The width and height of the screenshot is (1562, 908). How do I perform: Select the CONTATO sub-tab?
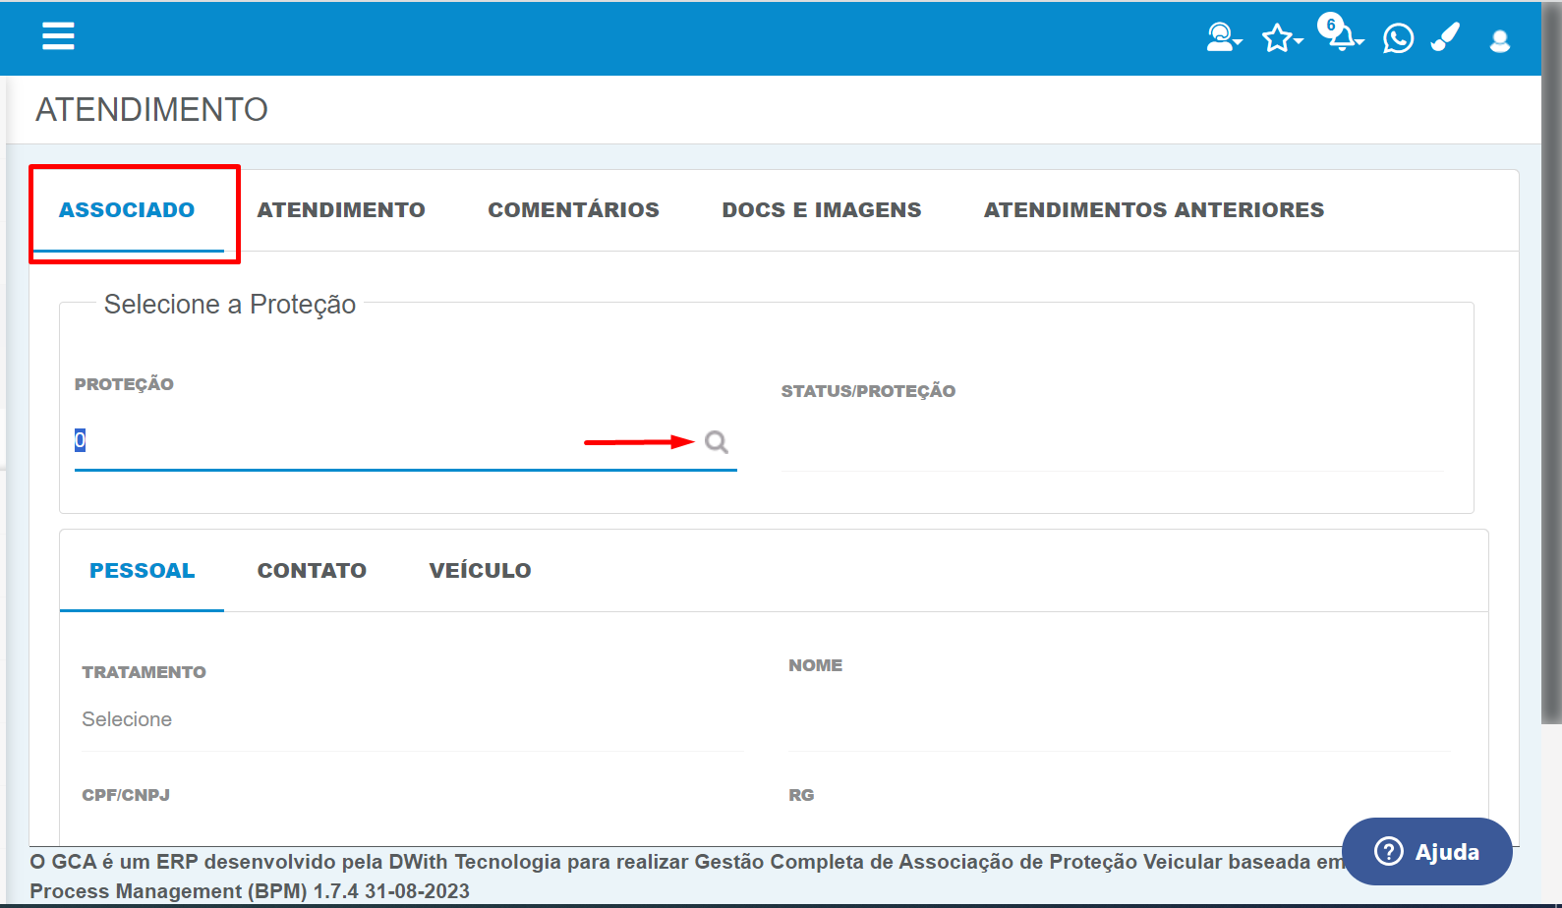312,571
